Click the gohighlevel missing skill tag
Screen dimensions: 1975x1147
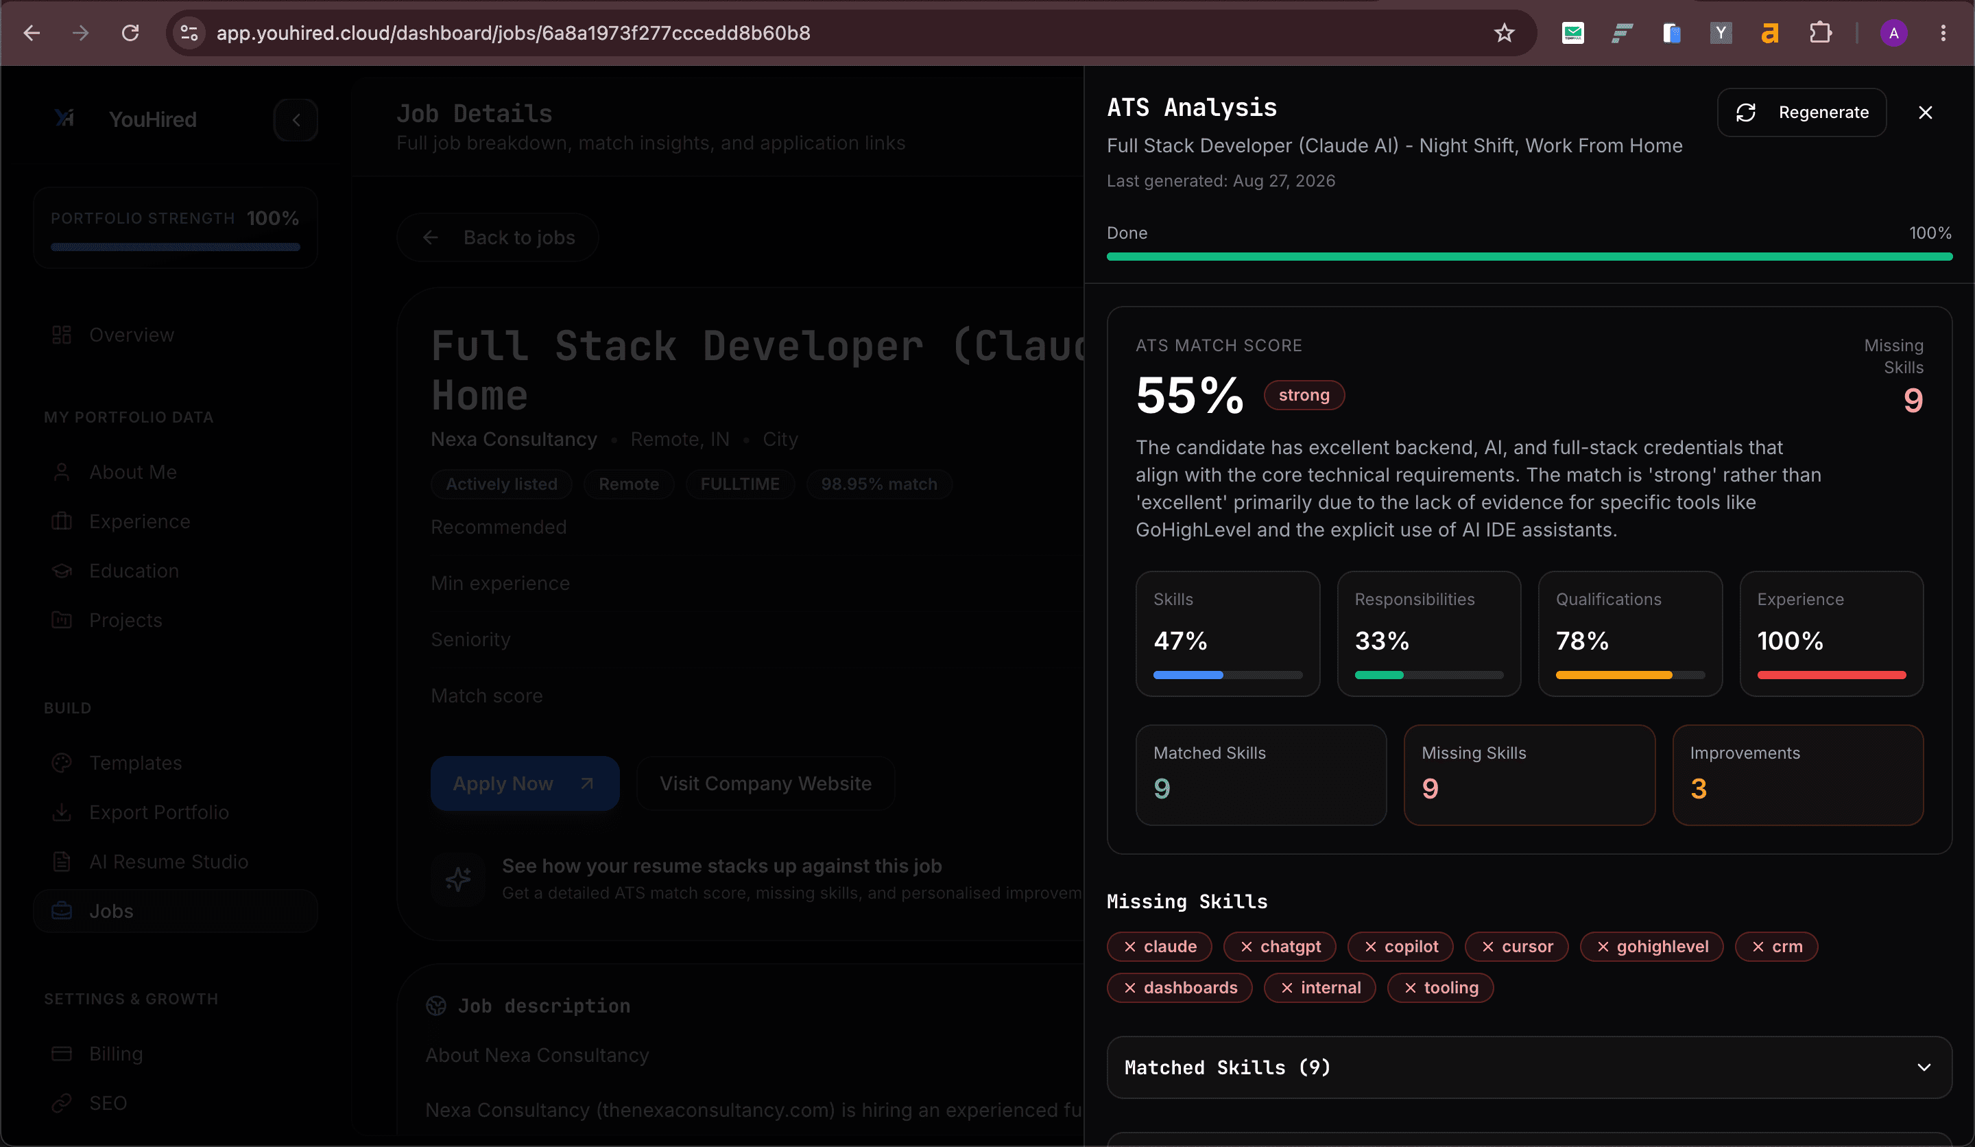(x=1651, y=946)
